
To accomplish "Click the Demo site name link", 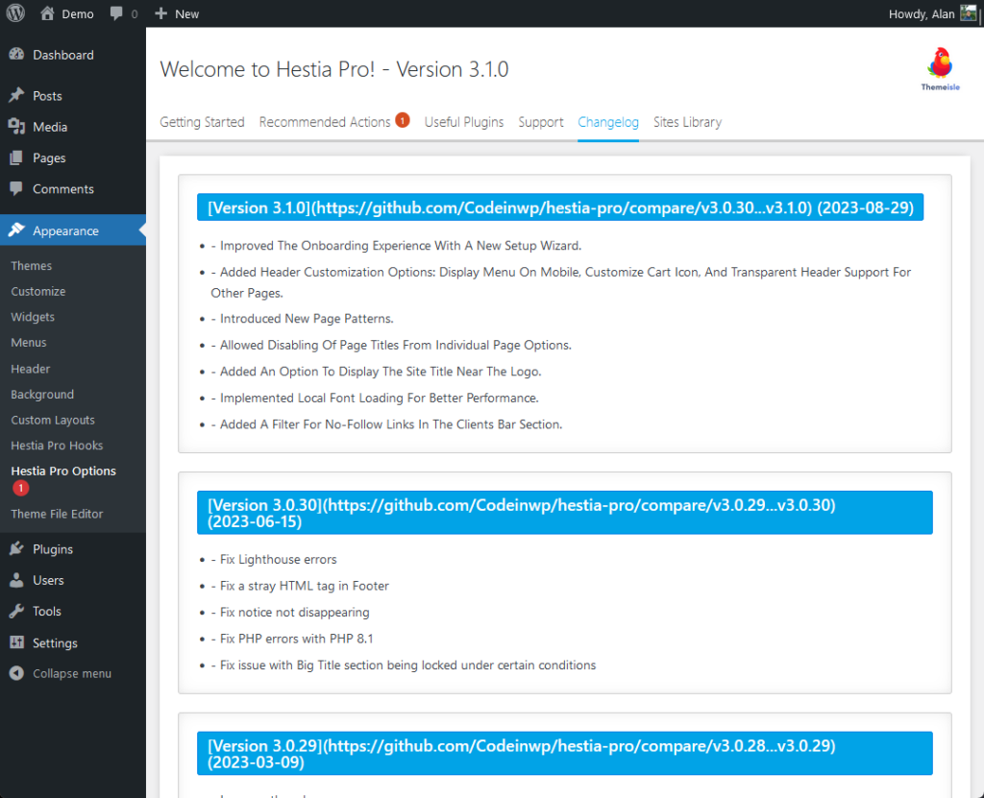I will (77, 13).
